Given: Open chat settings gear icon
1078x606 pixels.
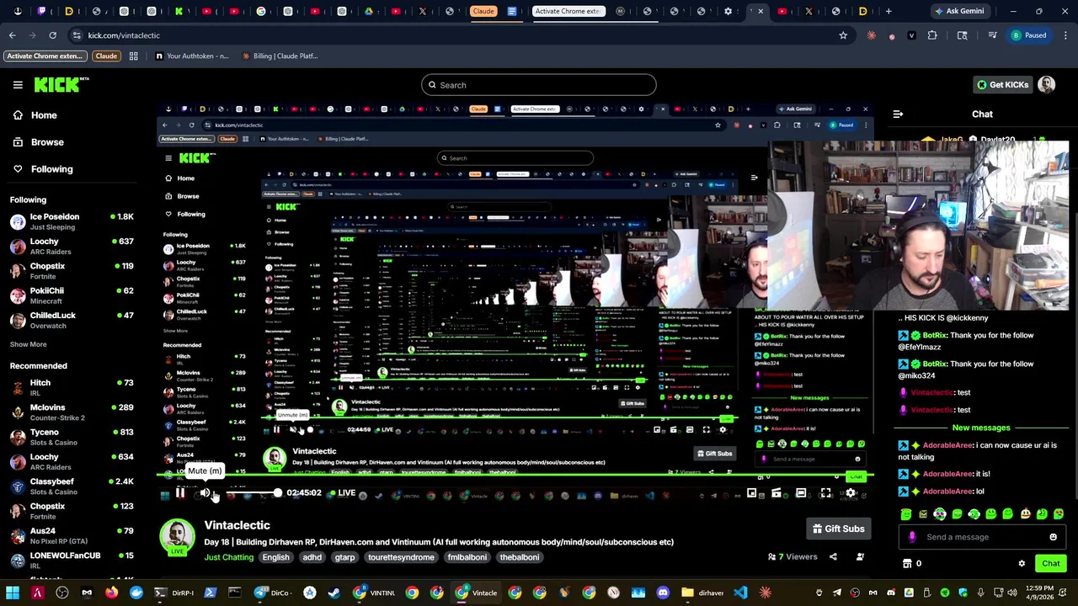Looking at the screenshot, I should pos(1022,564).
